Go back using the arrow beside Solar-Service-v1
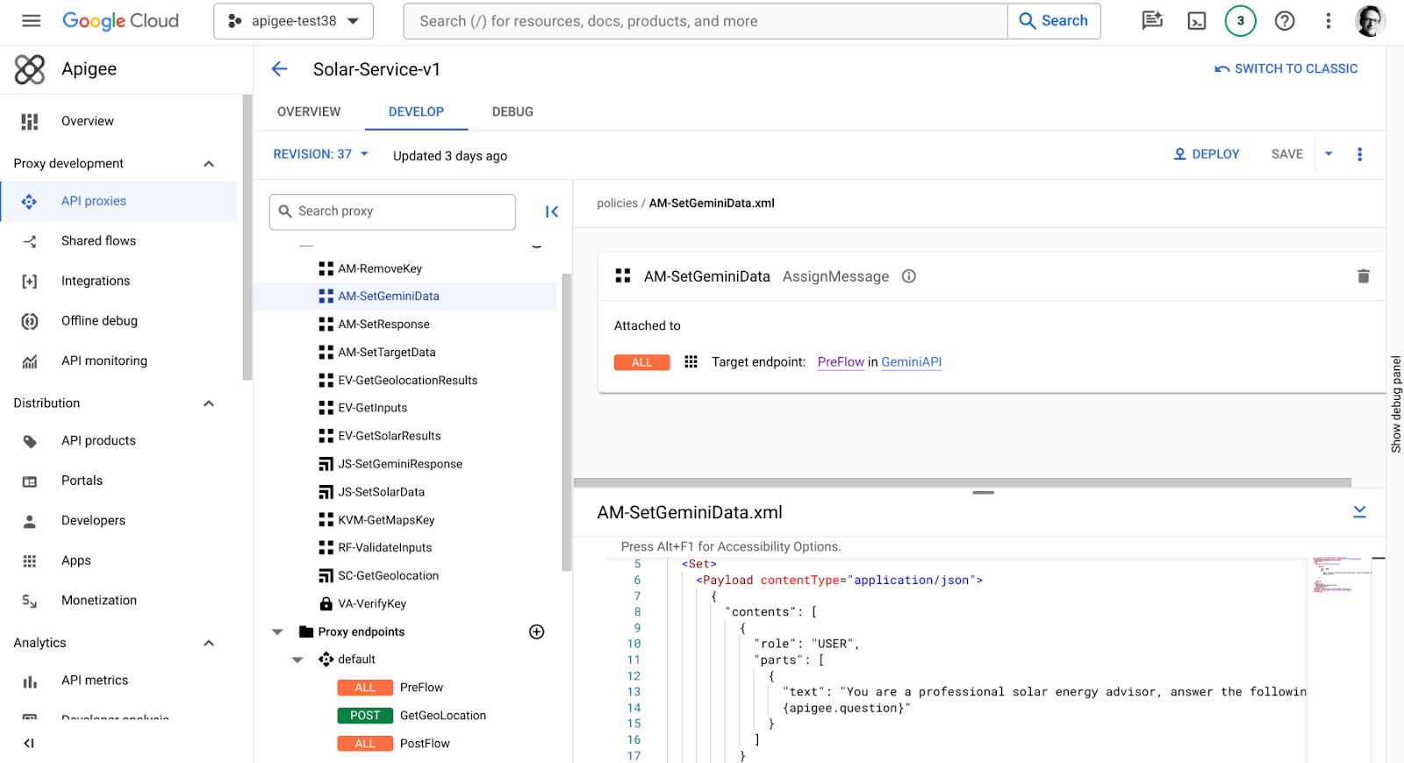This screenshot has width=1404, height=763. coord(280,69)
